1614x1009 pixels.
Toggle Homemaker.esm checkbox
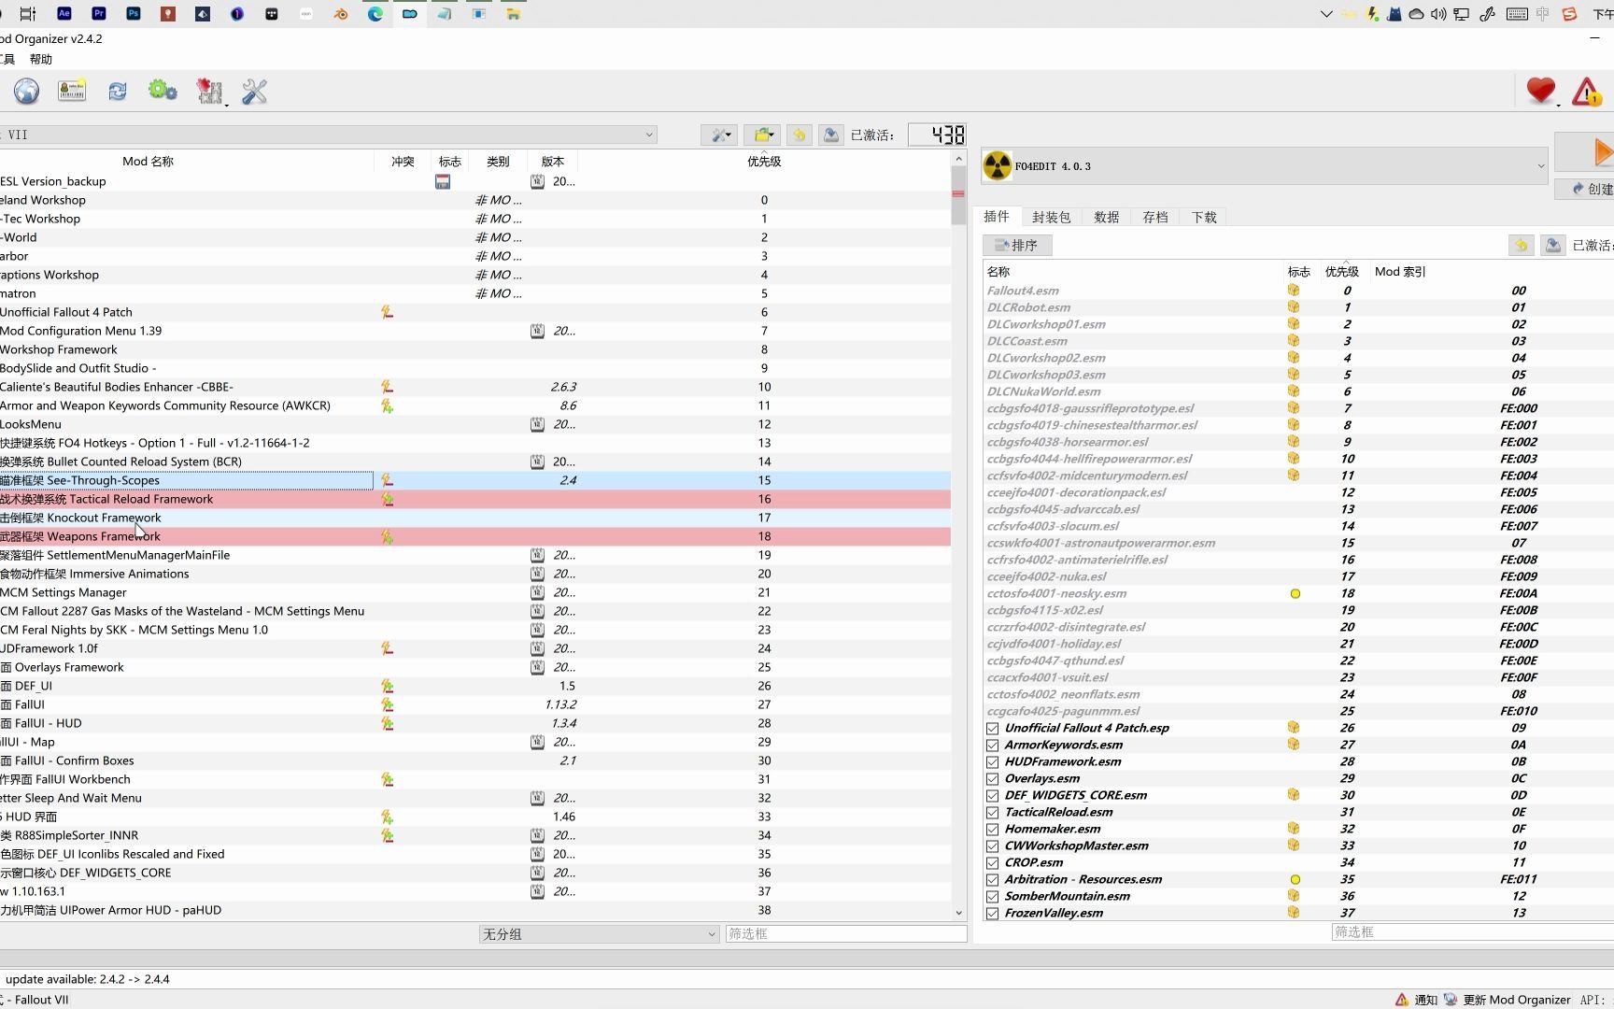coord(992,830)
